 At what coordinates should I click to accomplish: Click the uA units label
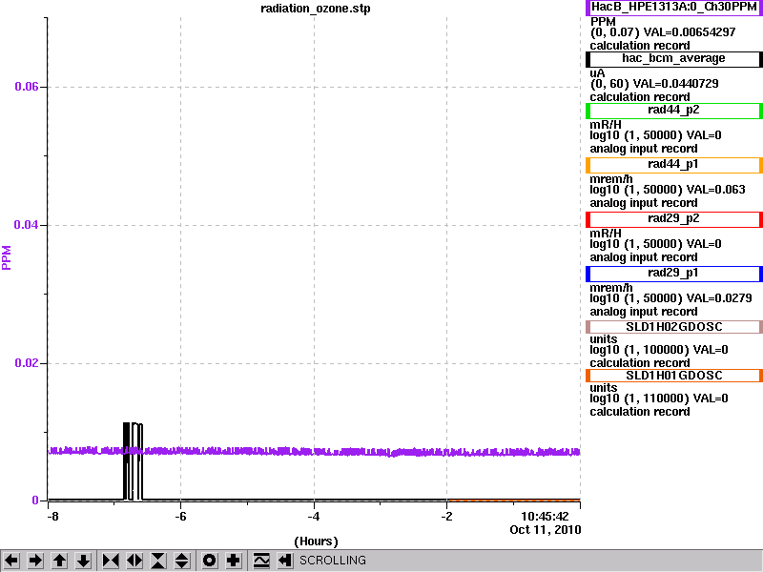tap(598, 73)
